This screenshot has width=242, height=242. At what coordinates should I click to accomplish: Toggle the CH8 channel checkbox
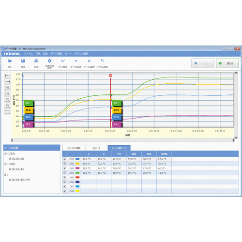[65, 191]
